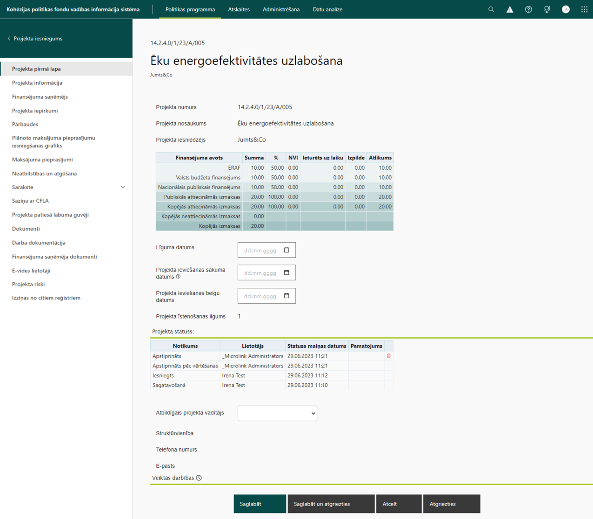Switch to the Atskaites menu tab
The width and height of the screenshot is (593, 519).
239,9
